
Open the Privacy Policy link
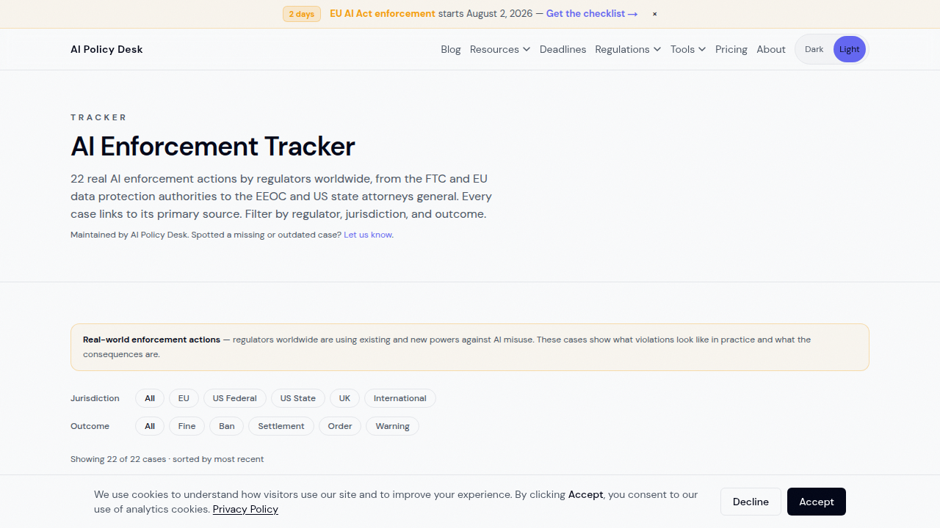(245, 509)
